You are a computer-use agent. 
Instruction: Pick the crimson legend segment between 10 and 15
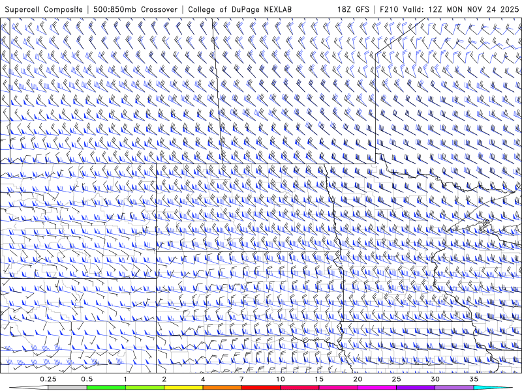click(x=299, y=388)
